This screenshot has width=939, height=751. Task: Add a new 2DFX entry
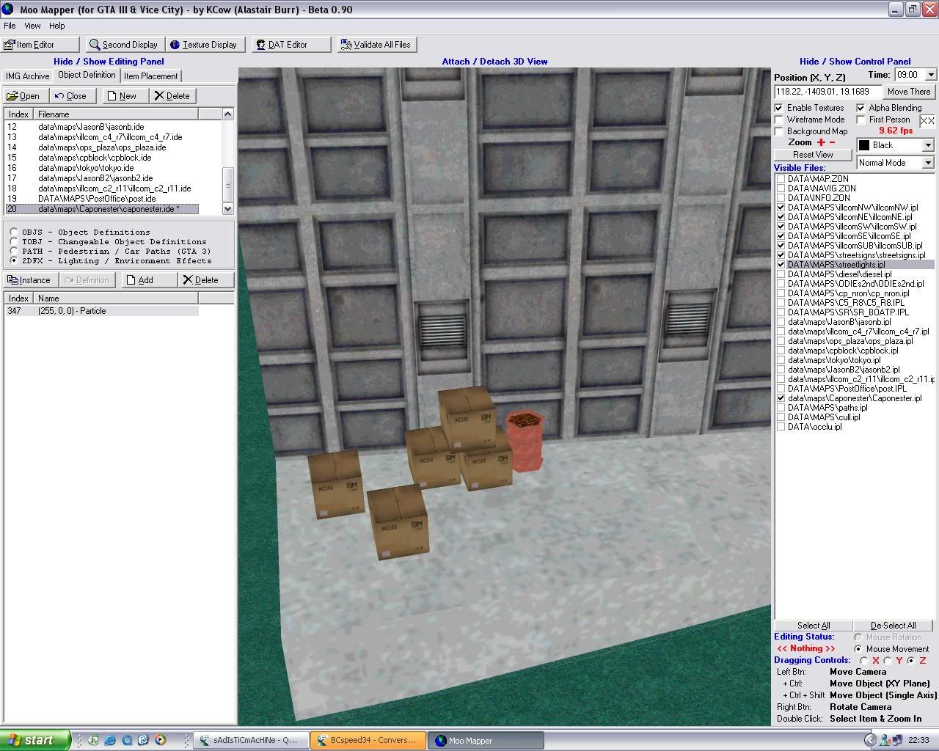coord(149,279)
